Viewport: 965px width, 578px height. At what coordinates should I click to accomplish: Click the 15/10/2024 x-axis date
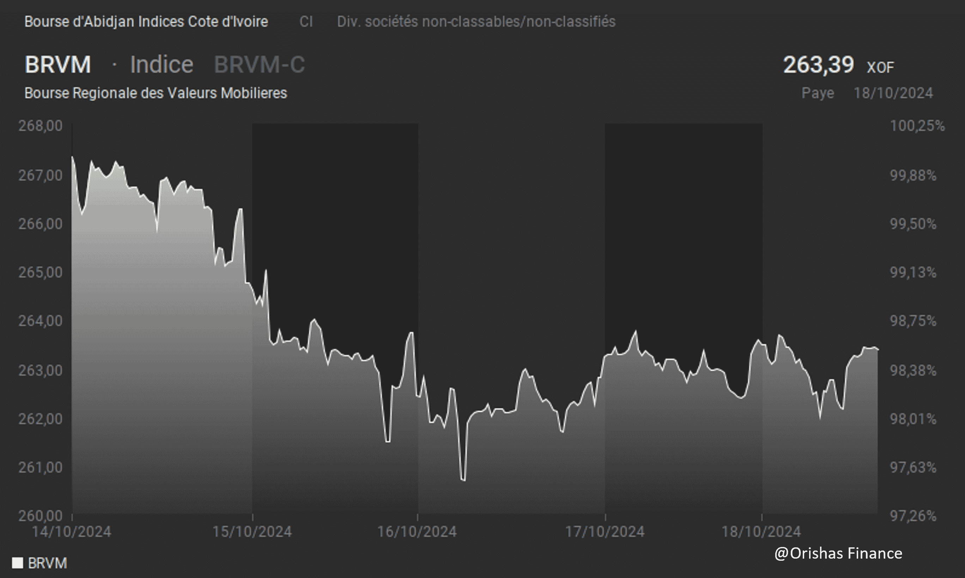pyautogui.click(x=252, y=531)
